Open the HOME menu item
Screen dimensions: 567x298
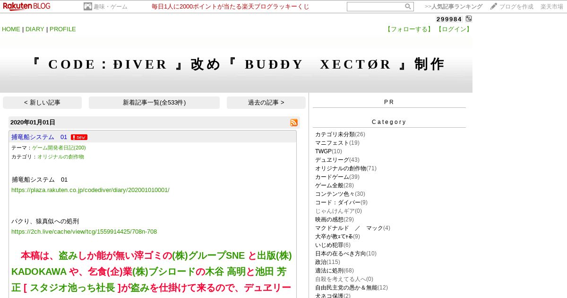(11, 29)
